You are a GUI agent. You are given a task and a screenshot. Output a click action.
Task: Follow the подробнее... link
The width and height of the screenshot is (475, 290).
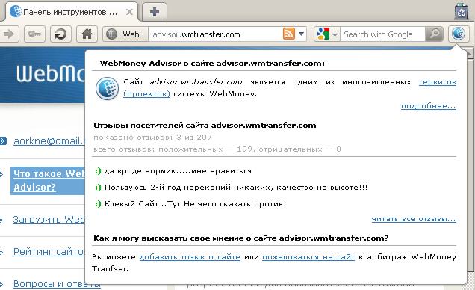point(429,106)
